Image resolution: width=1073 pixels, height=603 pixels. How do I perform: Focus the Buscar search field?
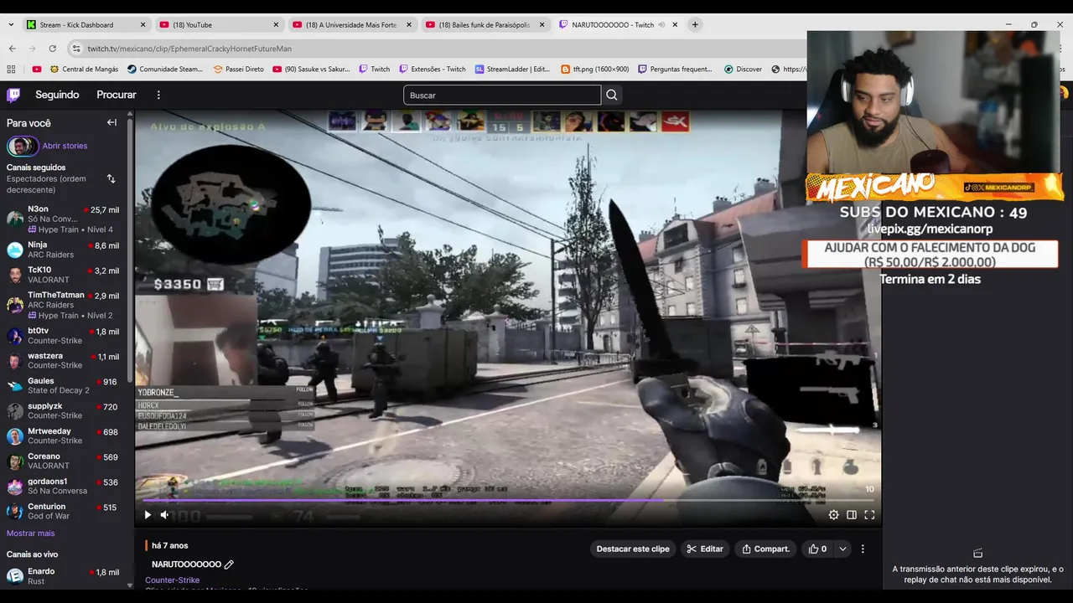501,95
